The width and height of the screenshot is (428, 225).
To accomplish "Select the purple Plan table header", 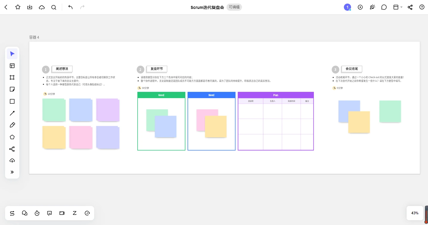I will 276,95.
